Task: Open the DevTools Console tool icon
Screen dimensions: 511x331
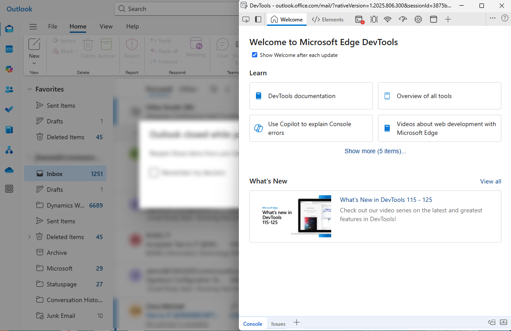Action: point(359,19)
